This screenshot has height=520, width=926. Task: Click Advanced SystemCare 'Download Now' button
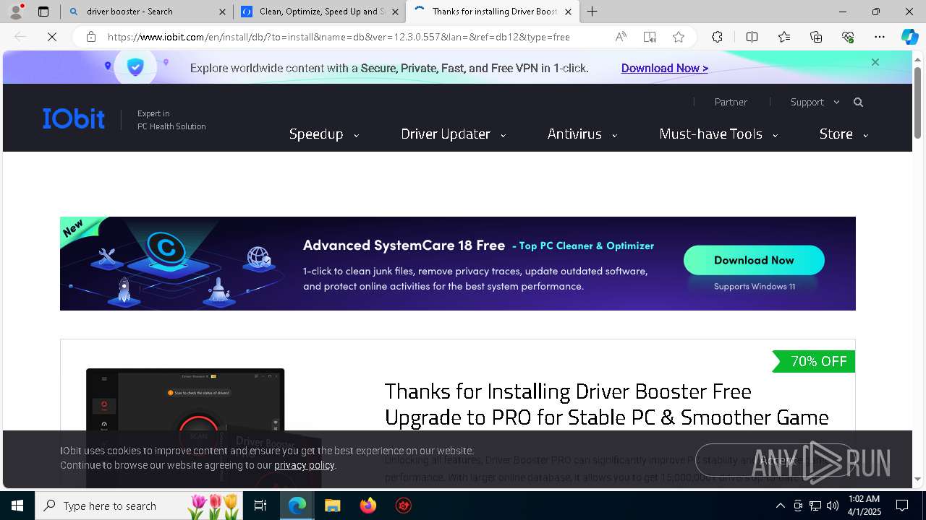point(754,260)
